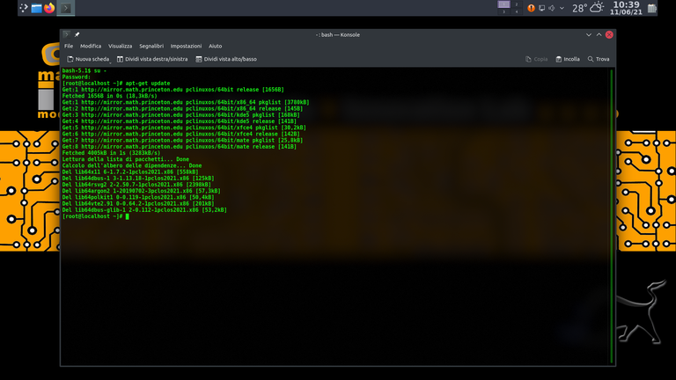Open the Konsole window menu icon
This screenshot has width=676, height=380.
pos(67,34)
